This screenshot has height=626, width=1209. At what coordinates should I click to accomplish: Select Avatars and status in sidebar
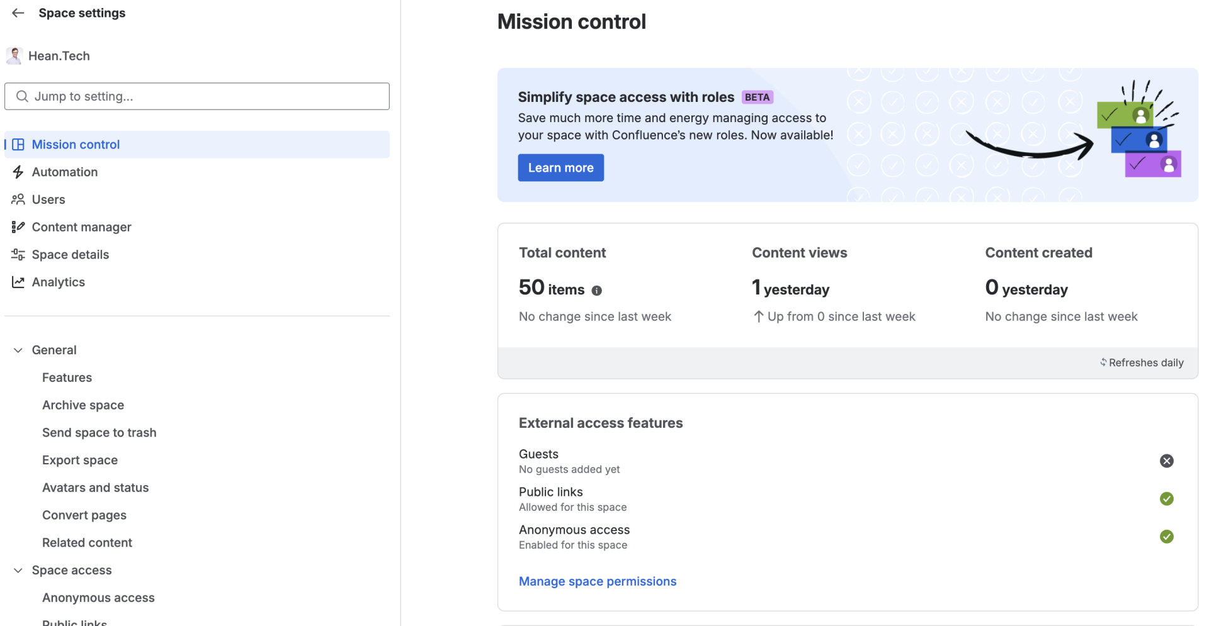tap(95, 488)
